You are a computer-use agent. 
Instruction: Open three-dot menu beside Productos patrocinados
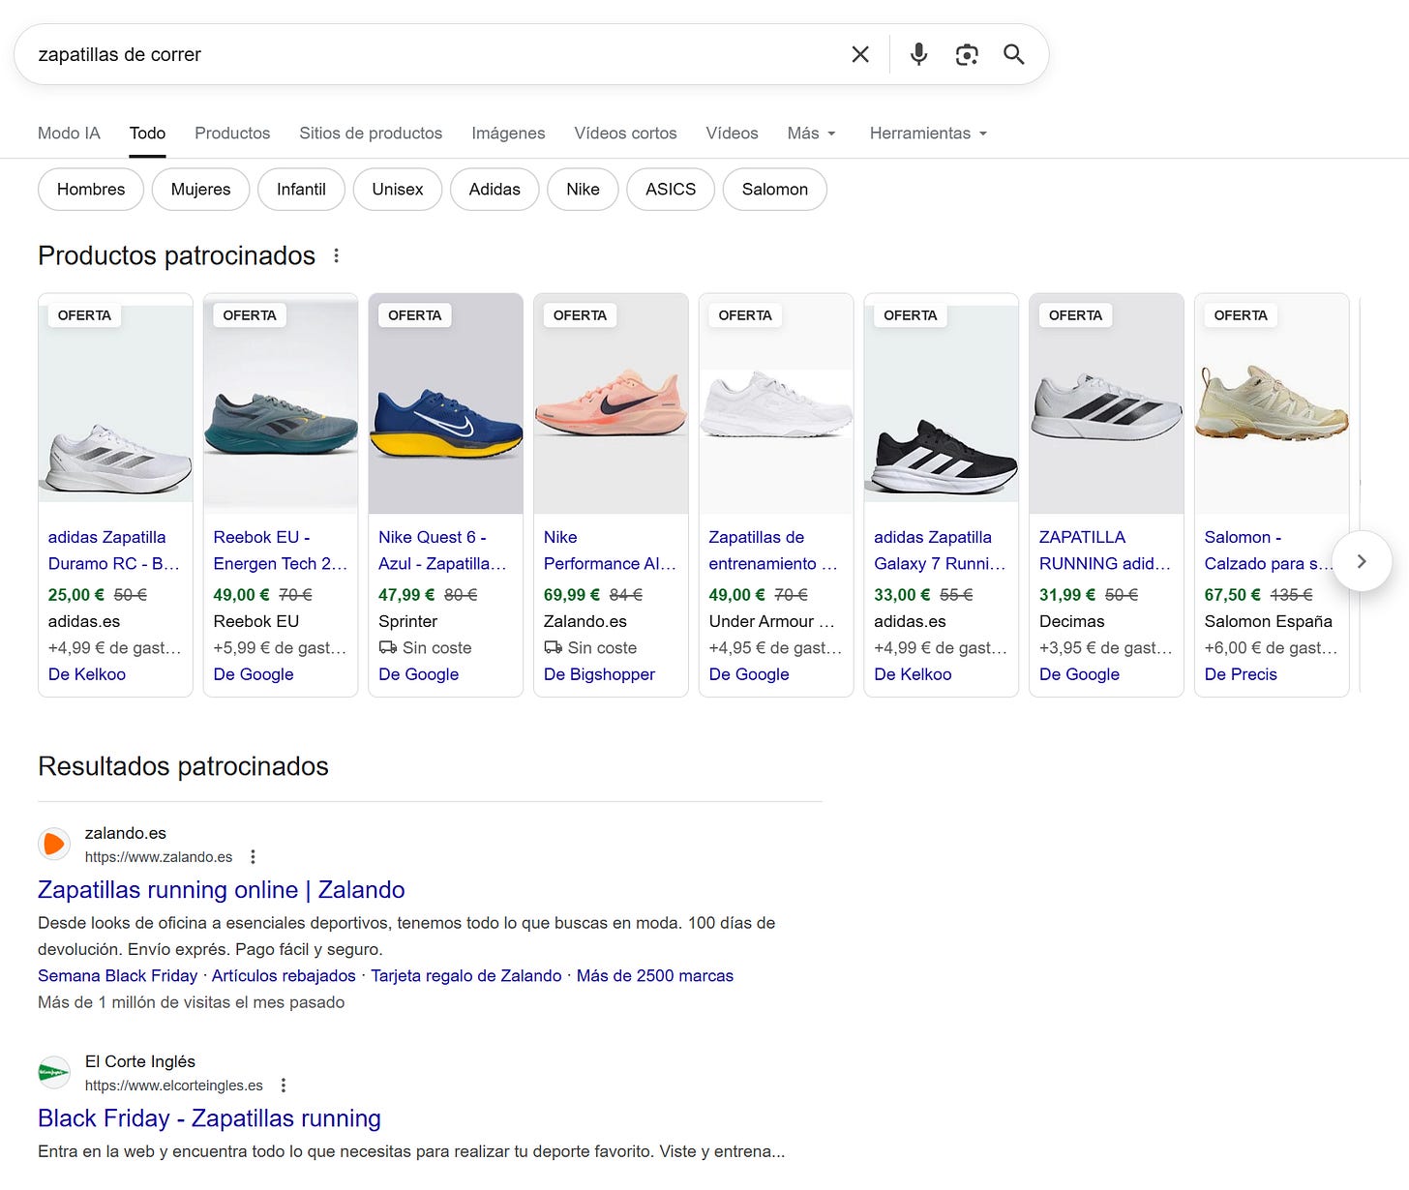point(337,255)
